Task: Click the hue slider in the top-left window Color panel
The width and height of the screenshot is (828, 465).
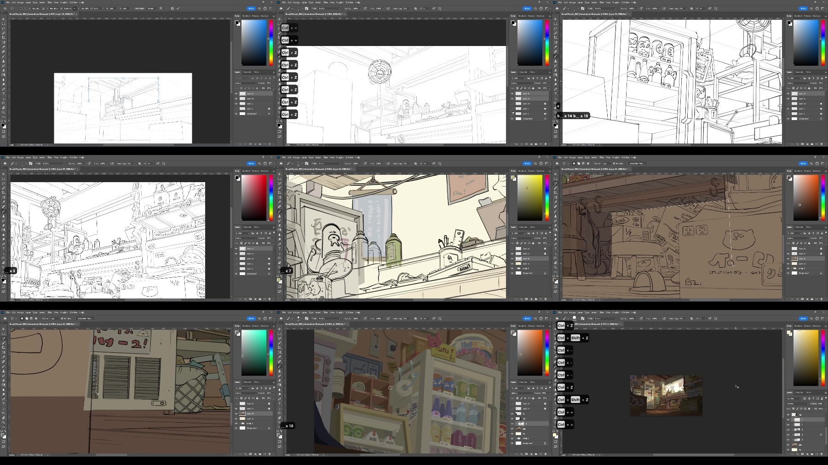Action: [x=271, y=42]
